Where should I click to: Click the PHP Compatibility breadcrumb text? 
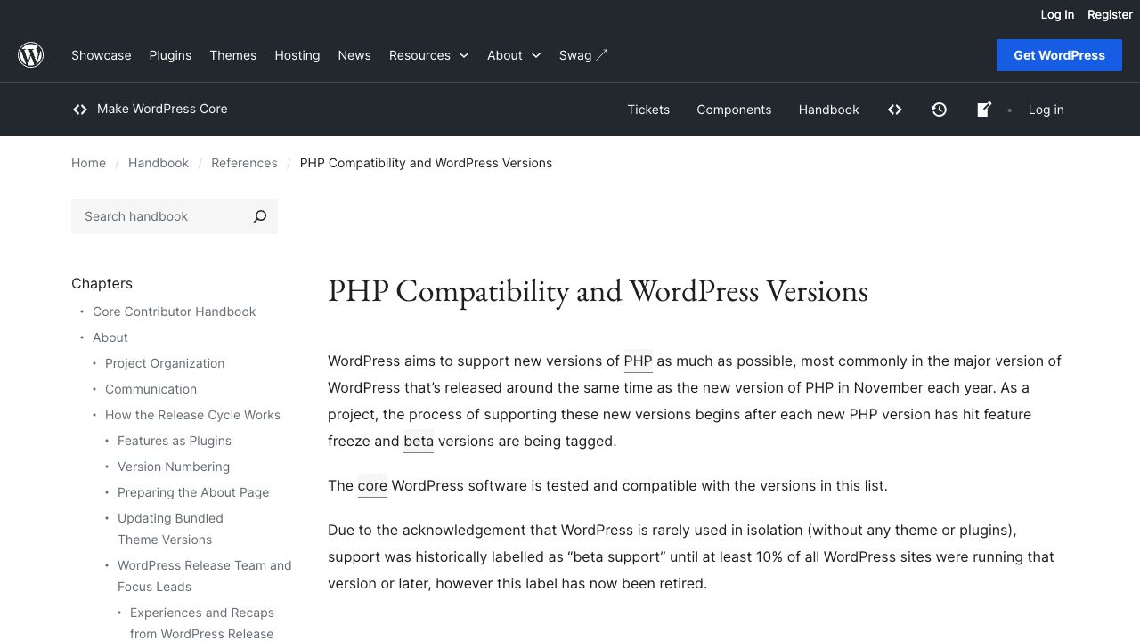[426, 163]
